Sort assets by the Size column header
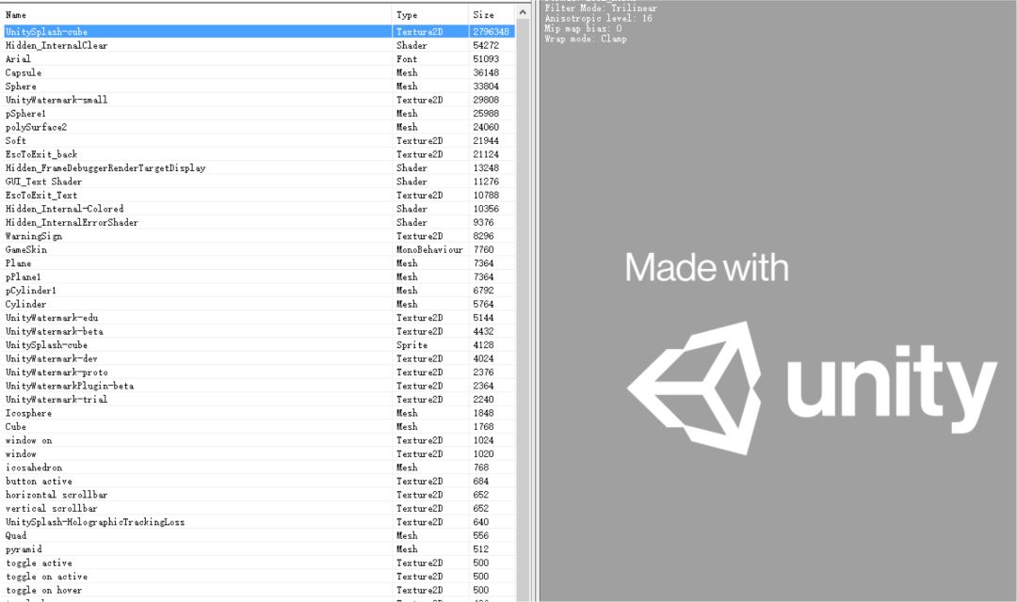The image size is (1017, 602). tap(491, 14)
